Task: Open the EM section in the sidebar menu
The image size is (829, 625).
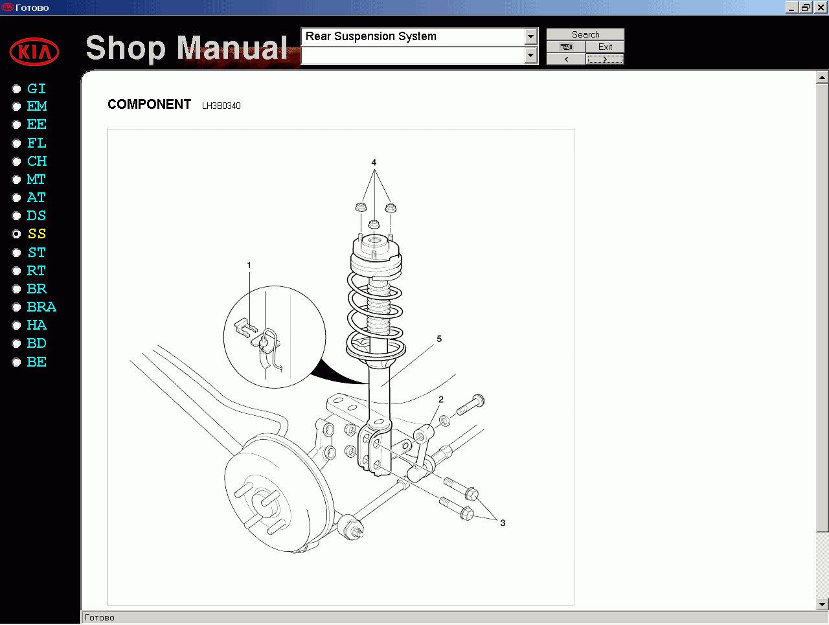Action: [36, 106]
